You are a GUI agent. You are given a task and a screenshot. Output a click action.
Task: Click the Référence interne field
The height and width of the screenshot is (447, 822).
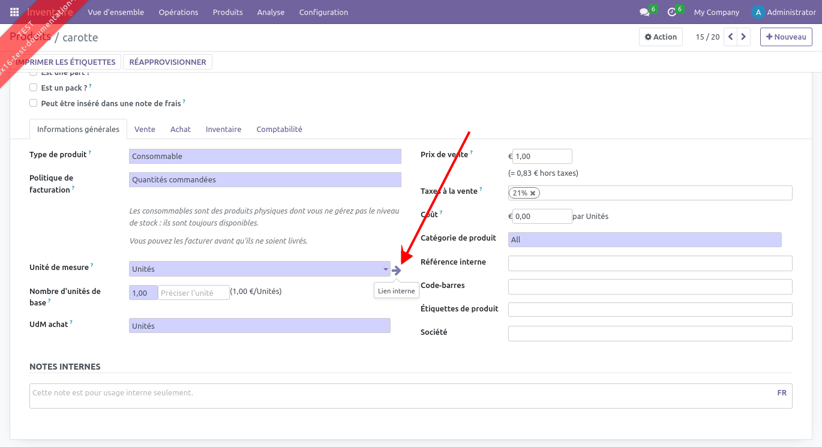point(650,263)
